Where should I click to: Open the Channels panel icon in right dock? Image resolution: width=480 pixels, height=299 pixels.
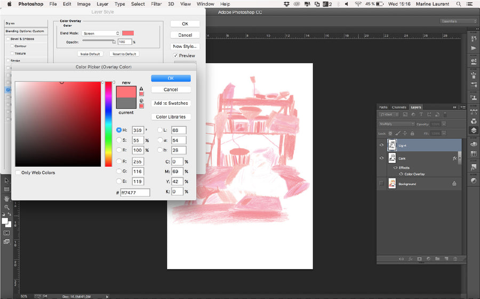[x=474, y=121]
